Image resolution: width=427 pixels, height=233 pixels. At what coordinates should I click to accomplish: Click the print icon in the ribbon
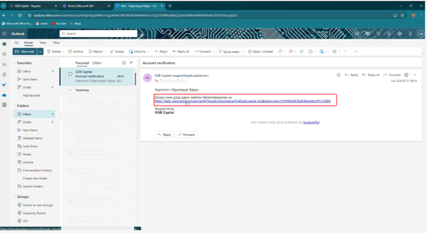click(x=334, y=52)
